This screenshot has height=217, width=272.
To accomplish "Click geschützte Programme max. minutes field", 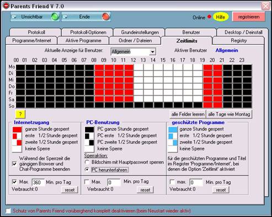I will coord(196,182).
